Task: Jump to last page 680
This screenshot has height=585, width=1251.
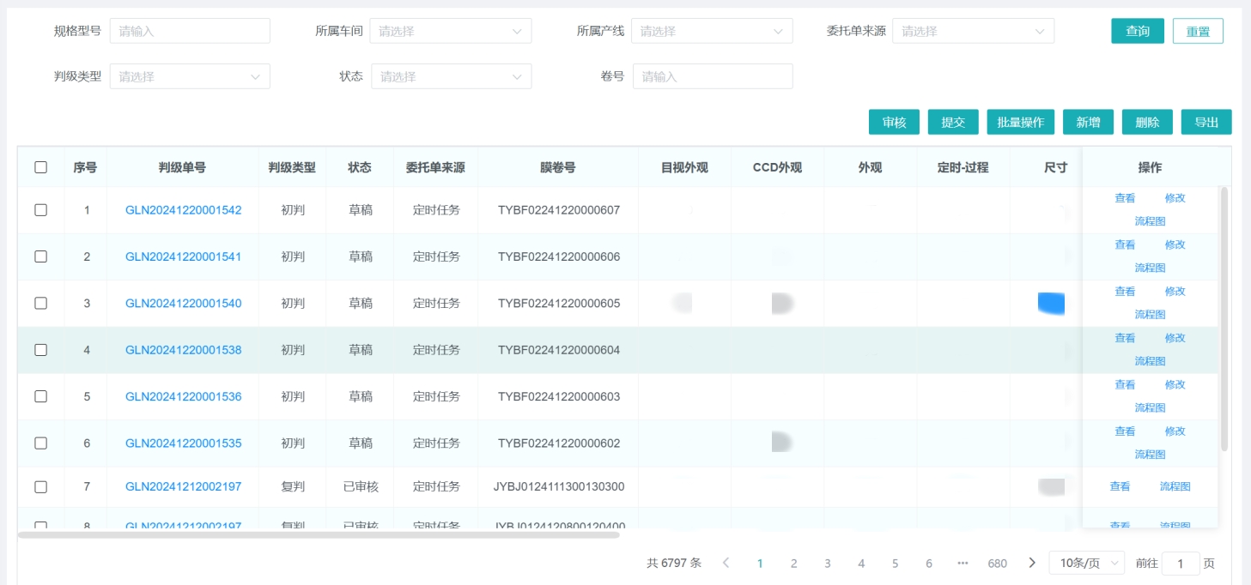Action: click(x=997, y=563)
